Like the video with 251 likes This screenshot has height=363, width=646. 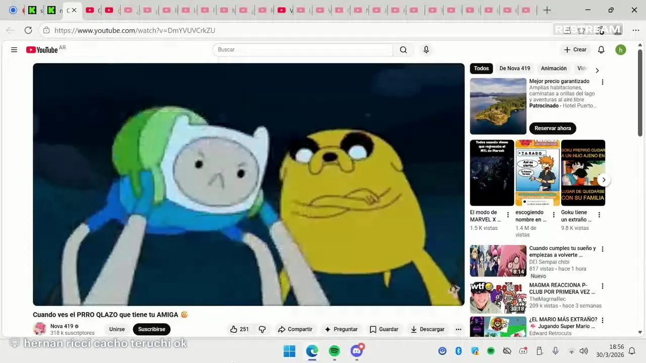[x=239, y=329]
